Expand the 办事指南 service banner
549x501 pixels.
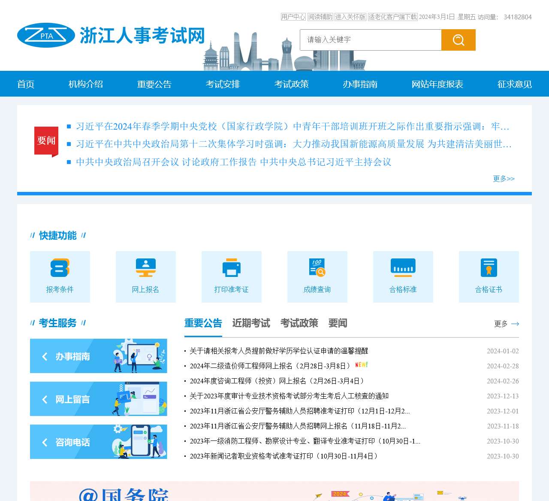(98, 356)
